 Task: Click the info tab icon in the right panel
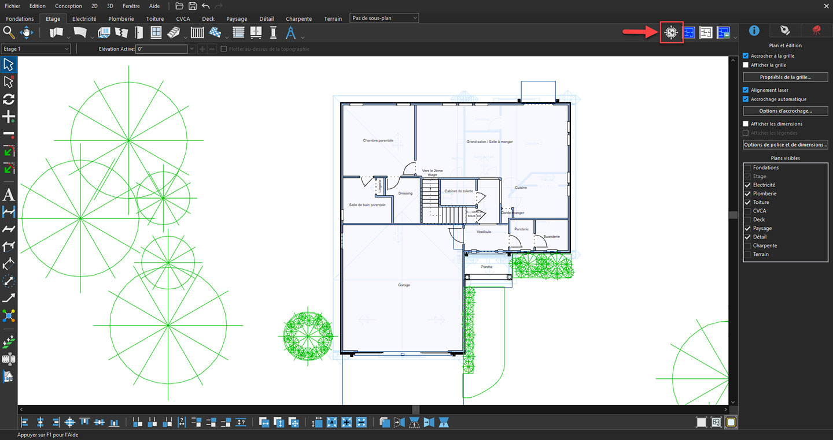point(754,31)
